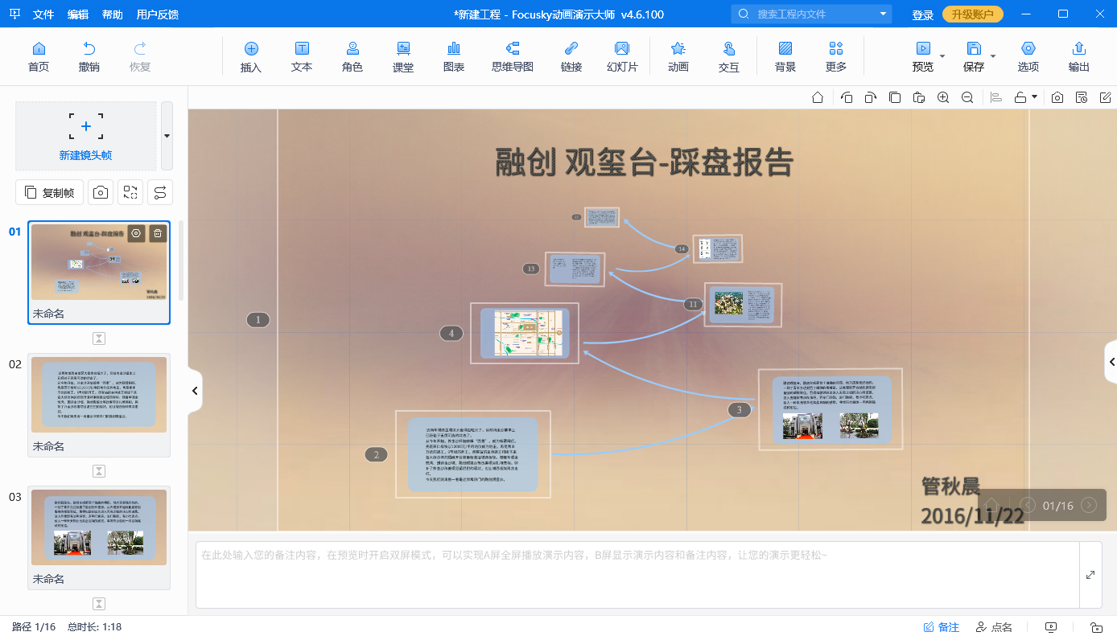1117x636 pixels.
Task: Open the 幻灯片 slides tool
Action: [x=622, y=56]
